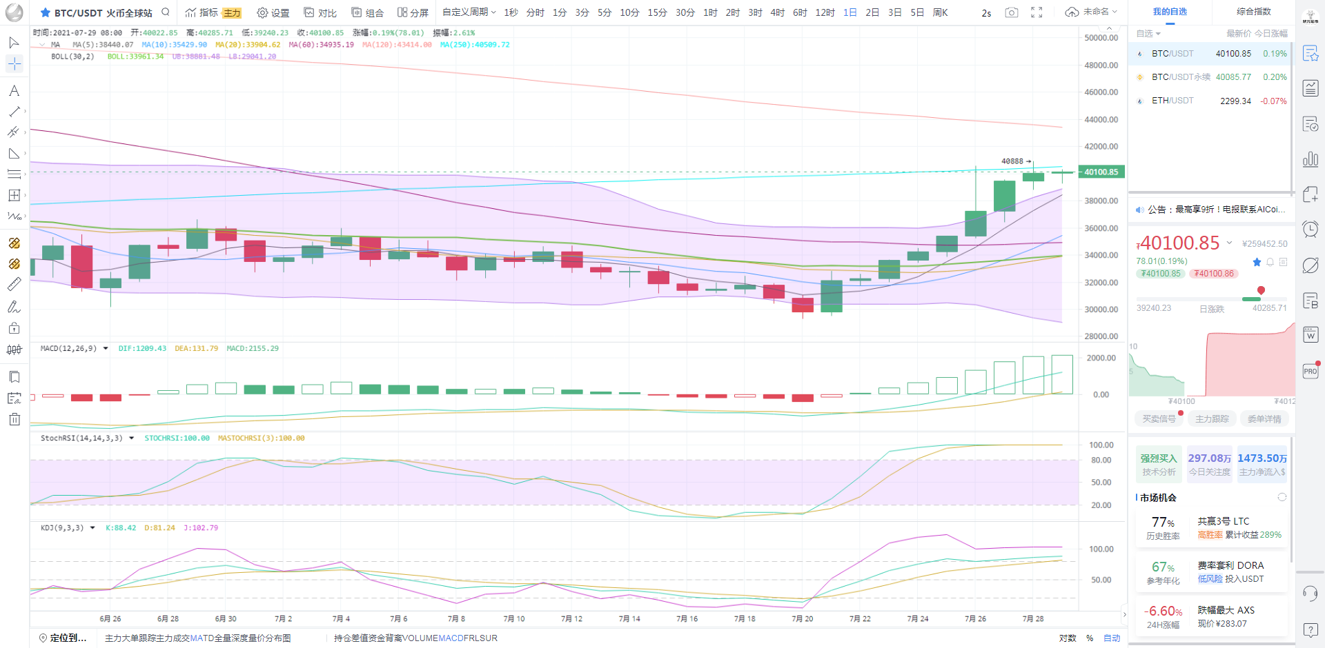Open the bar chart statistics sidebar icon
The image size is (1325, 648).
click(1311, 159)
